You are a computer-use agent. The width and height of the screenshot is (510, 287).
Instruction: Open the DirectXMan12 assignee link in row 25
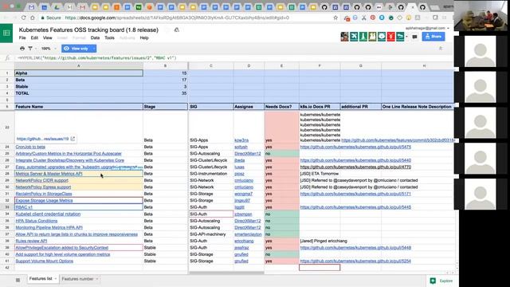tap(248, 154)
